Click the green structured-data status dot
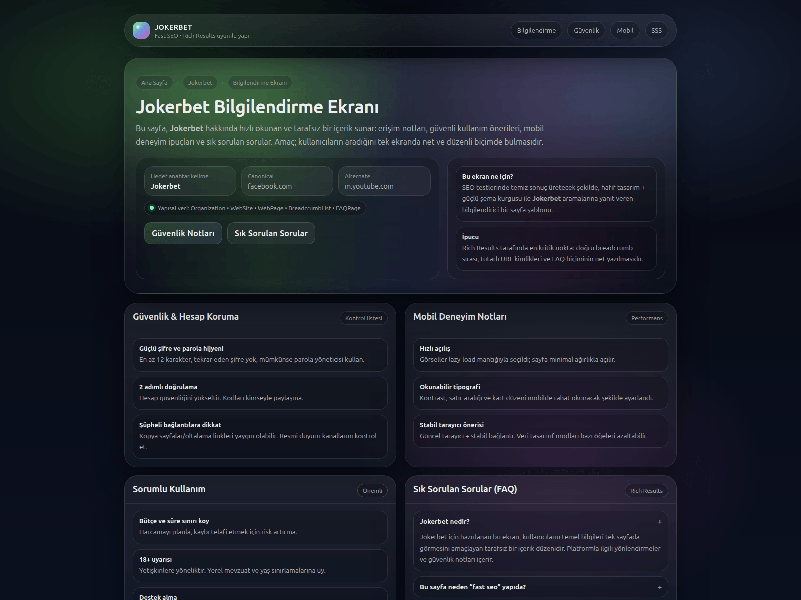Screen dimensions: 801x600 click(x=152, y=208)
